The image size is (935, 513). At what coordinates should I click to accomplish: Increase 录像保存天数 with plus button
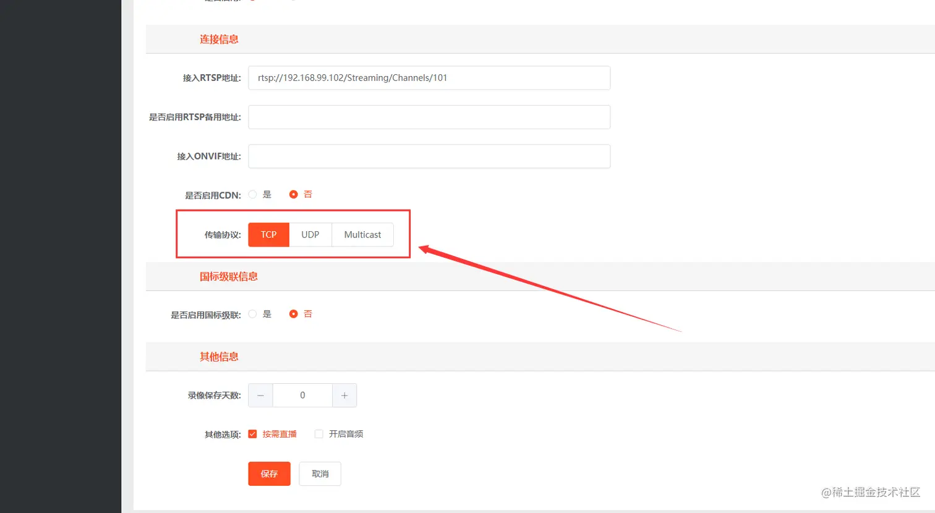click(344, 396)
